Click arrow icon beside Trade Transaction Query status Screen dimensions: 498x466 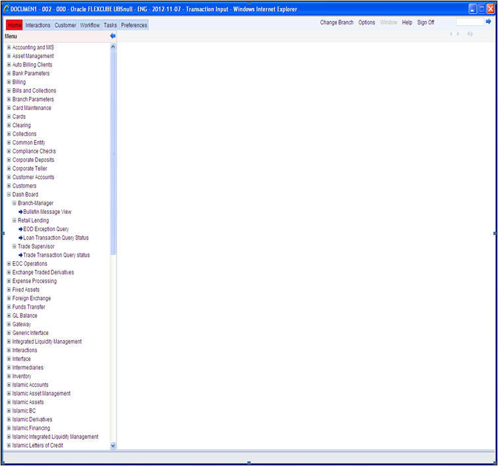(20, 255)
